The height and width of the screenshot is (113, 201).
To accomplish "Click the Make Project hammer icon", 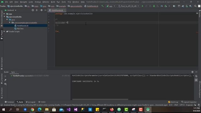I will 102,6.
